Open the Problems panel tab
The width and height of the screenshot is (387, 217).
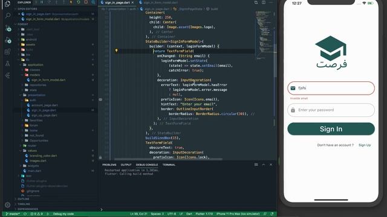click(x=109, y=165)
